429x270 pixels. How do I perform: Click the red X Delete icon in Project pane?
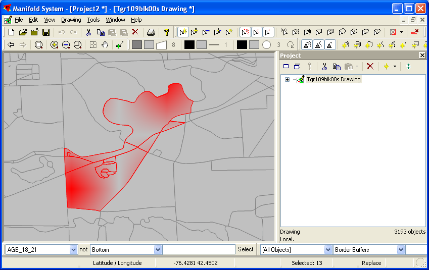point(370,67)
